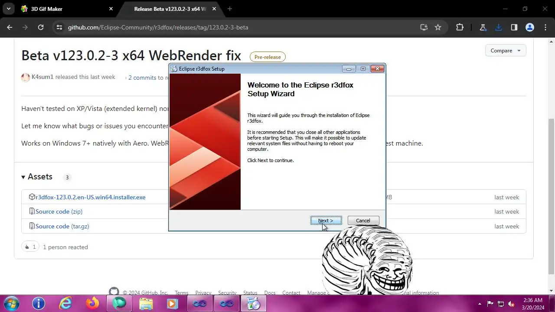The image size is (555, 312).
Task: Click the muted volume tray icon
Action: pyautogui.click(x=511, y=304)
